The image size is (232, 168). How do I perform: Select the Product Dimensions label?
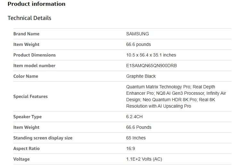[x=34, y=55]
